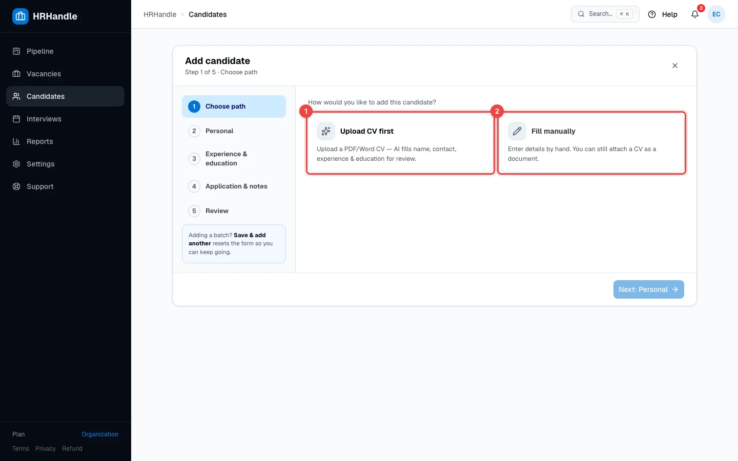Open the Refund footer link
Image resolution: width=738 pixels, height=461 pixels.
[x=72, y=449]
